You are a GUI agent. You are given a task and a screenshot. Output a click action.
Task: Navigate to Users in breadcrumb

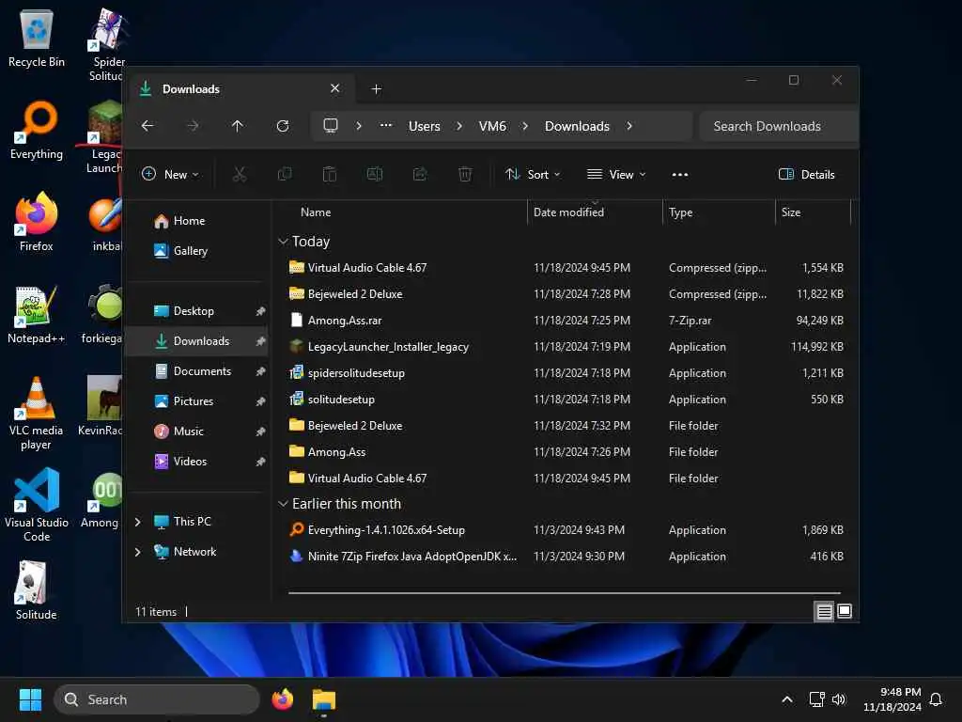click(x=424, y=126)
